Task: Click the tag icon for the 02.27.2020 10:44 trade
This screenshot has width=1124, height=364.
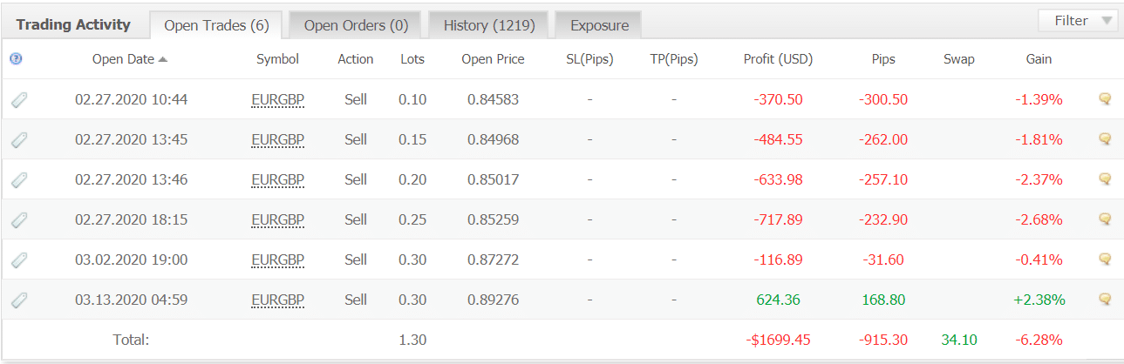Action: tap(19, 100)
